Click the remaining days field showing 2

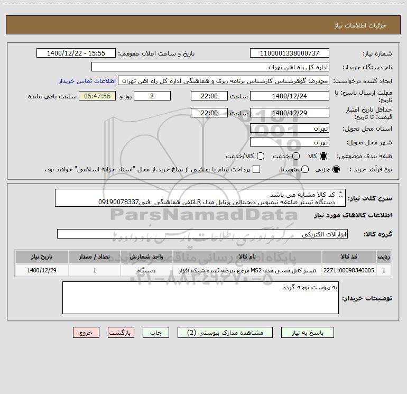pos(152,96)
